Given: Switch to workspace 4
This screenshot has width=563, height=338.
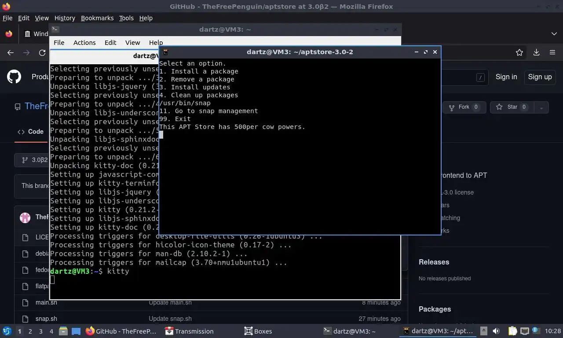Looking at the screenshot, I should (51, 331).
